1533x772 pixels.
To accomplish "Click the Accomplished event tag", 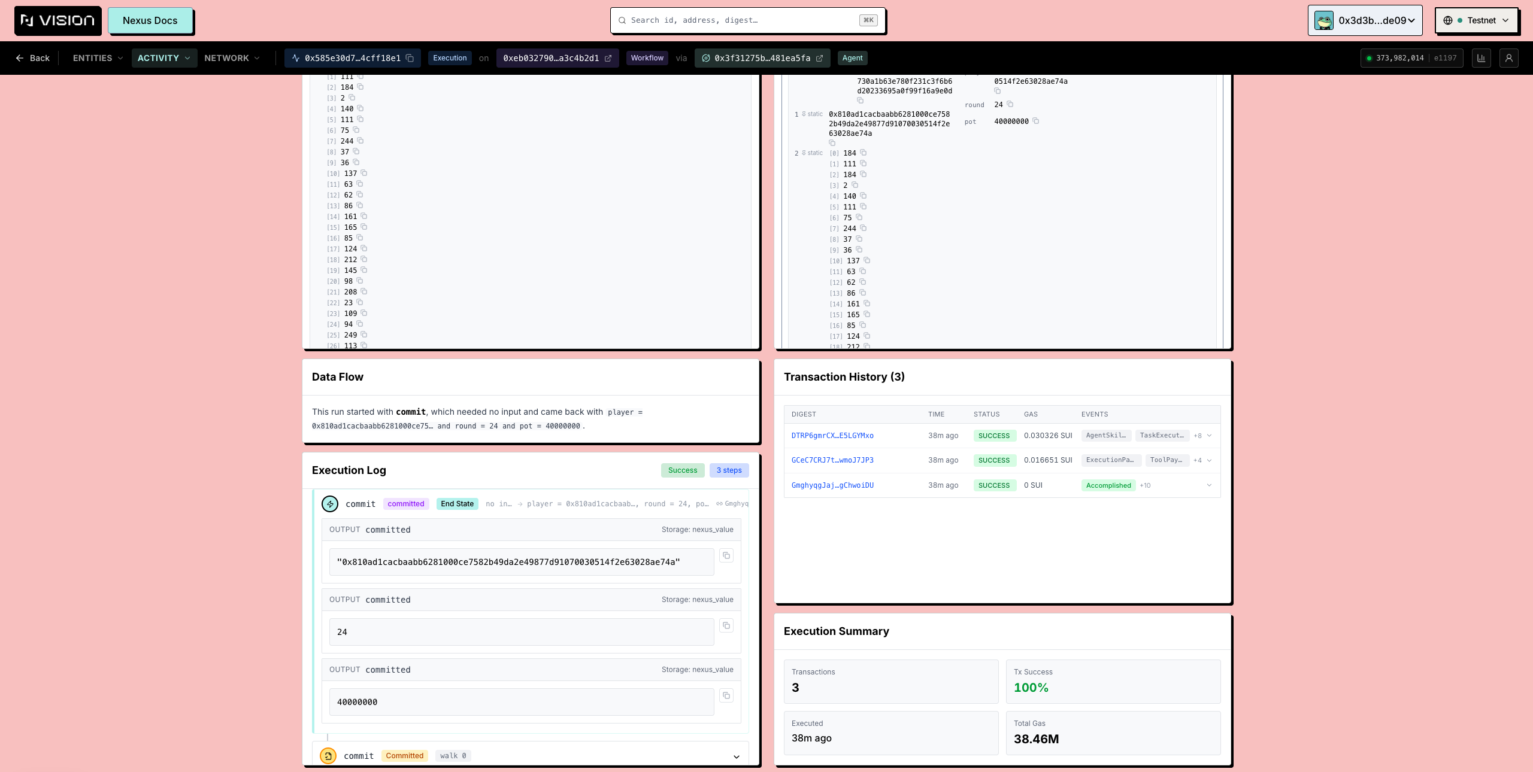I will (1108, 485).
